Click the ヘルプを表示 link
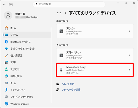The width and height of the screenshot is (138, 108). click(68, 84)
